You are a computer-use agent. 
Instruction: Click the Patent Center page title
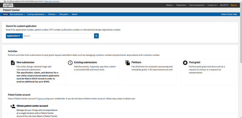11,10
